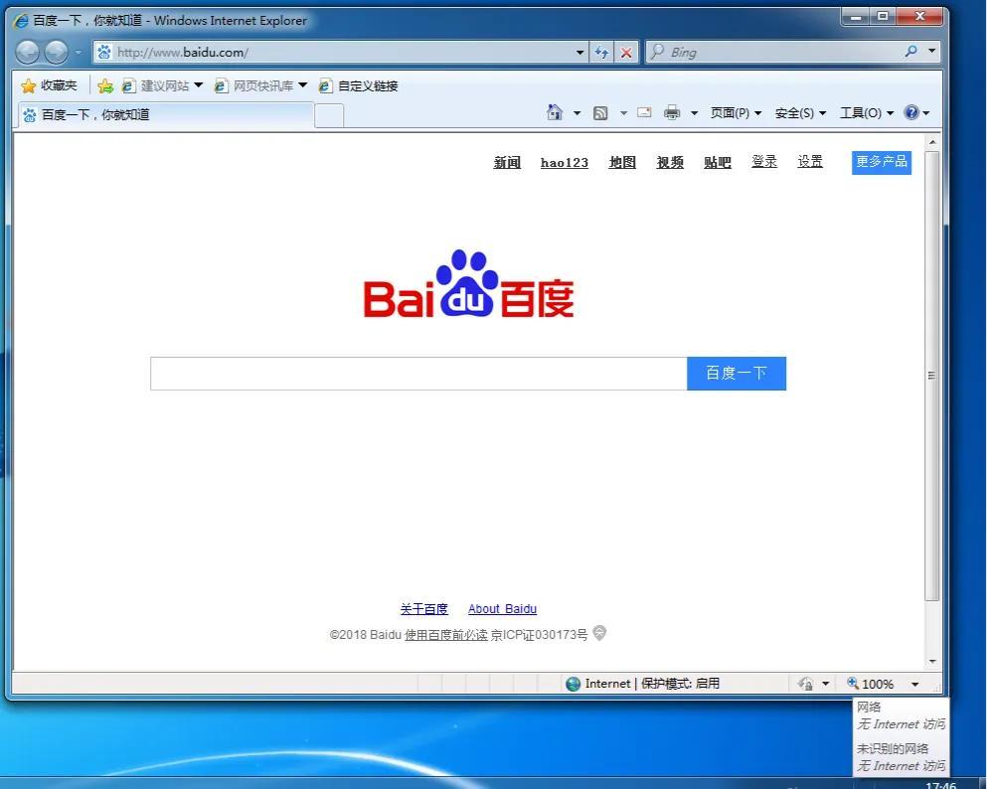Click the 保护模式: 启用 status text
Viewport: 987px width, 789px height.
tap(681, 684)
